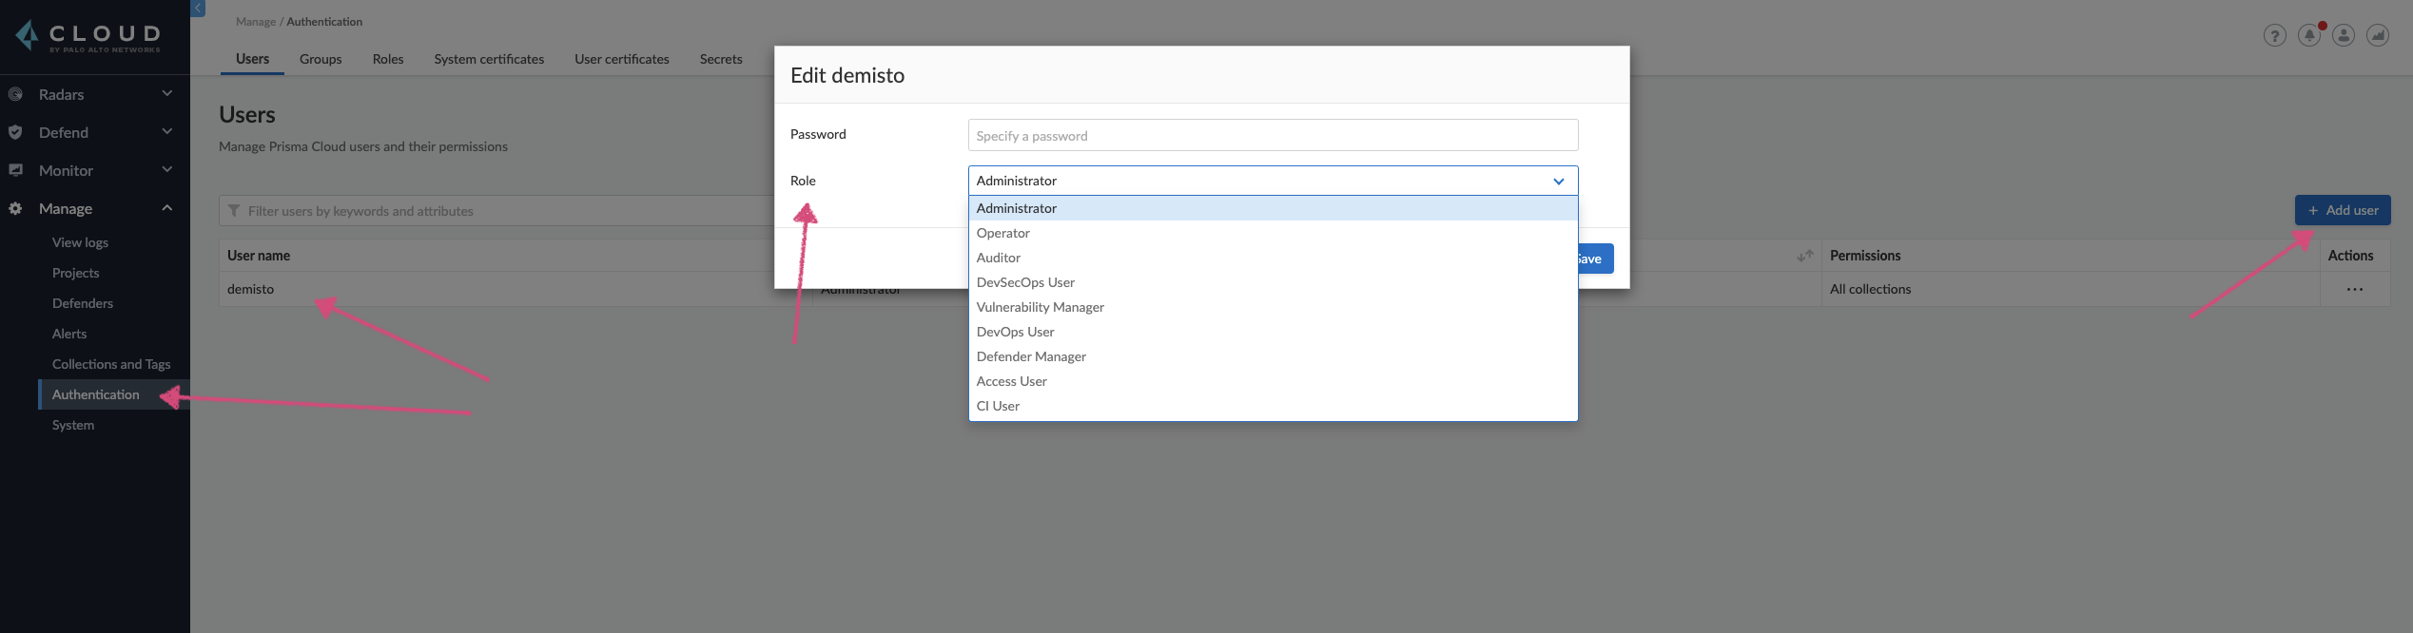Select Access User role option
This screenshot has height=633, width=2413.
point(1273,381)
